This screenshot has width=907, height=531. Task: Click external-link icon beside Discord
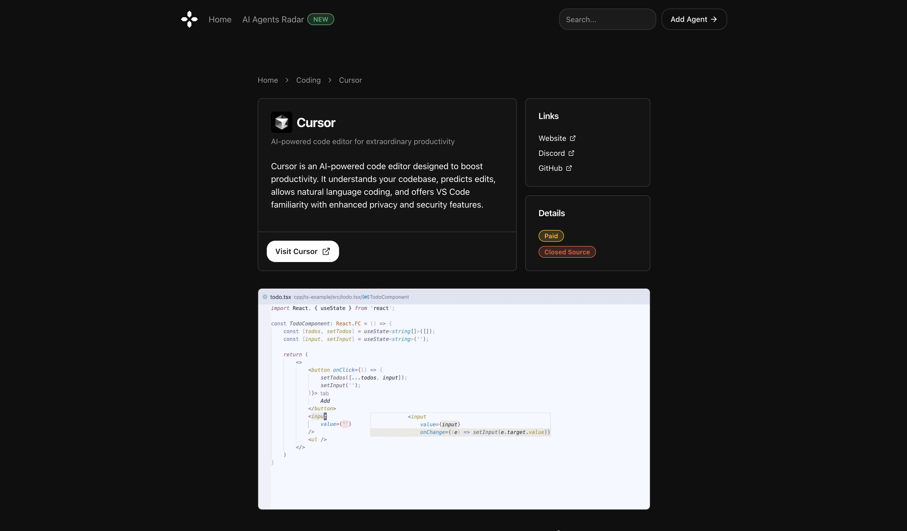[571, 153]
